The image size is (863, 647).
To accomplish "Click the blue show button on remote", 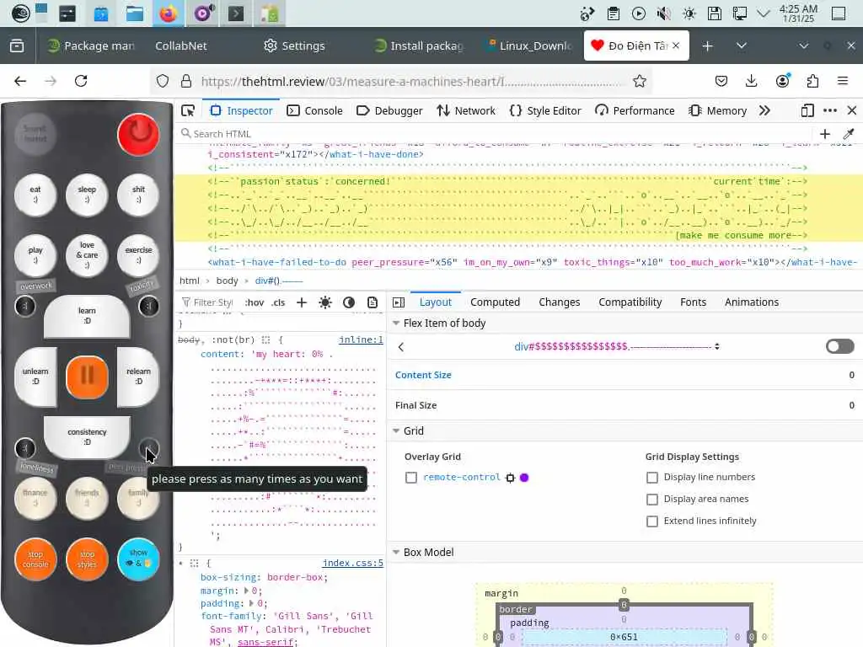I will tap(138, 559).
